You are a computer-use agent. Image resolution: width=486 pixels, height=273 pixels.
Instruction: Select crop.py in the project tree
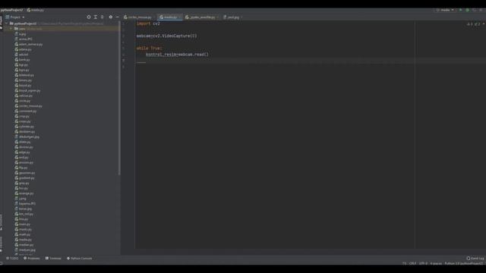22,116
